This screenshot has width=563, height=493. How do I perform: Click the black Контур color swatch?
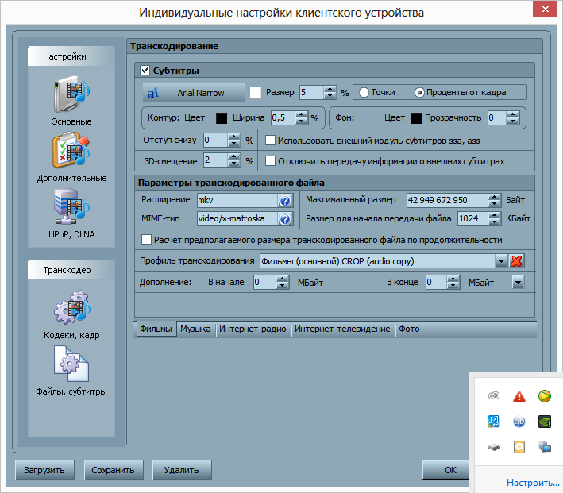222,118
